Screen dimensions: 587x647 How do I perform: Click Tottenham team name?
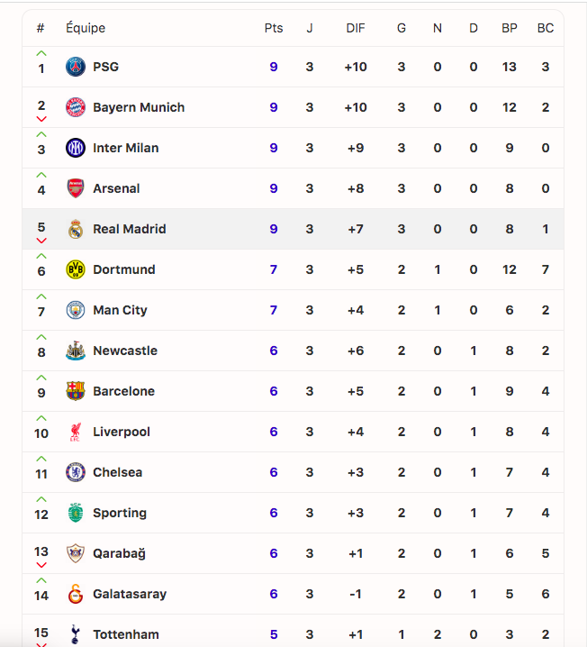126,634
